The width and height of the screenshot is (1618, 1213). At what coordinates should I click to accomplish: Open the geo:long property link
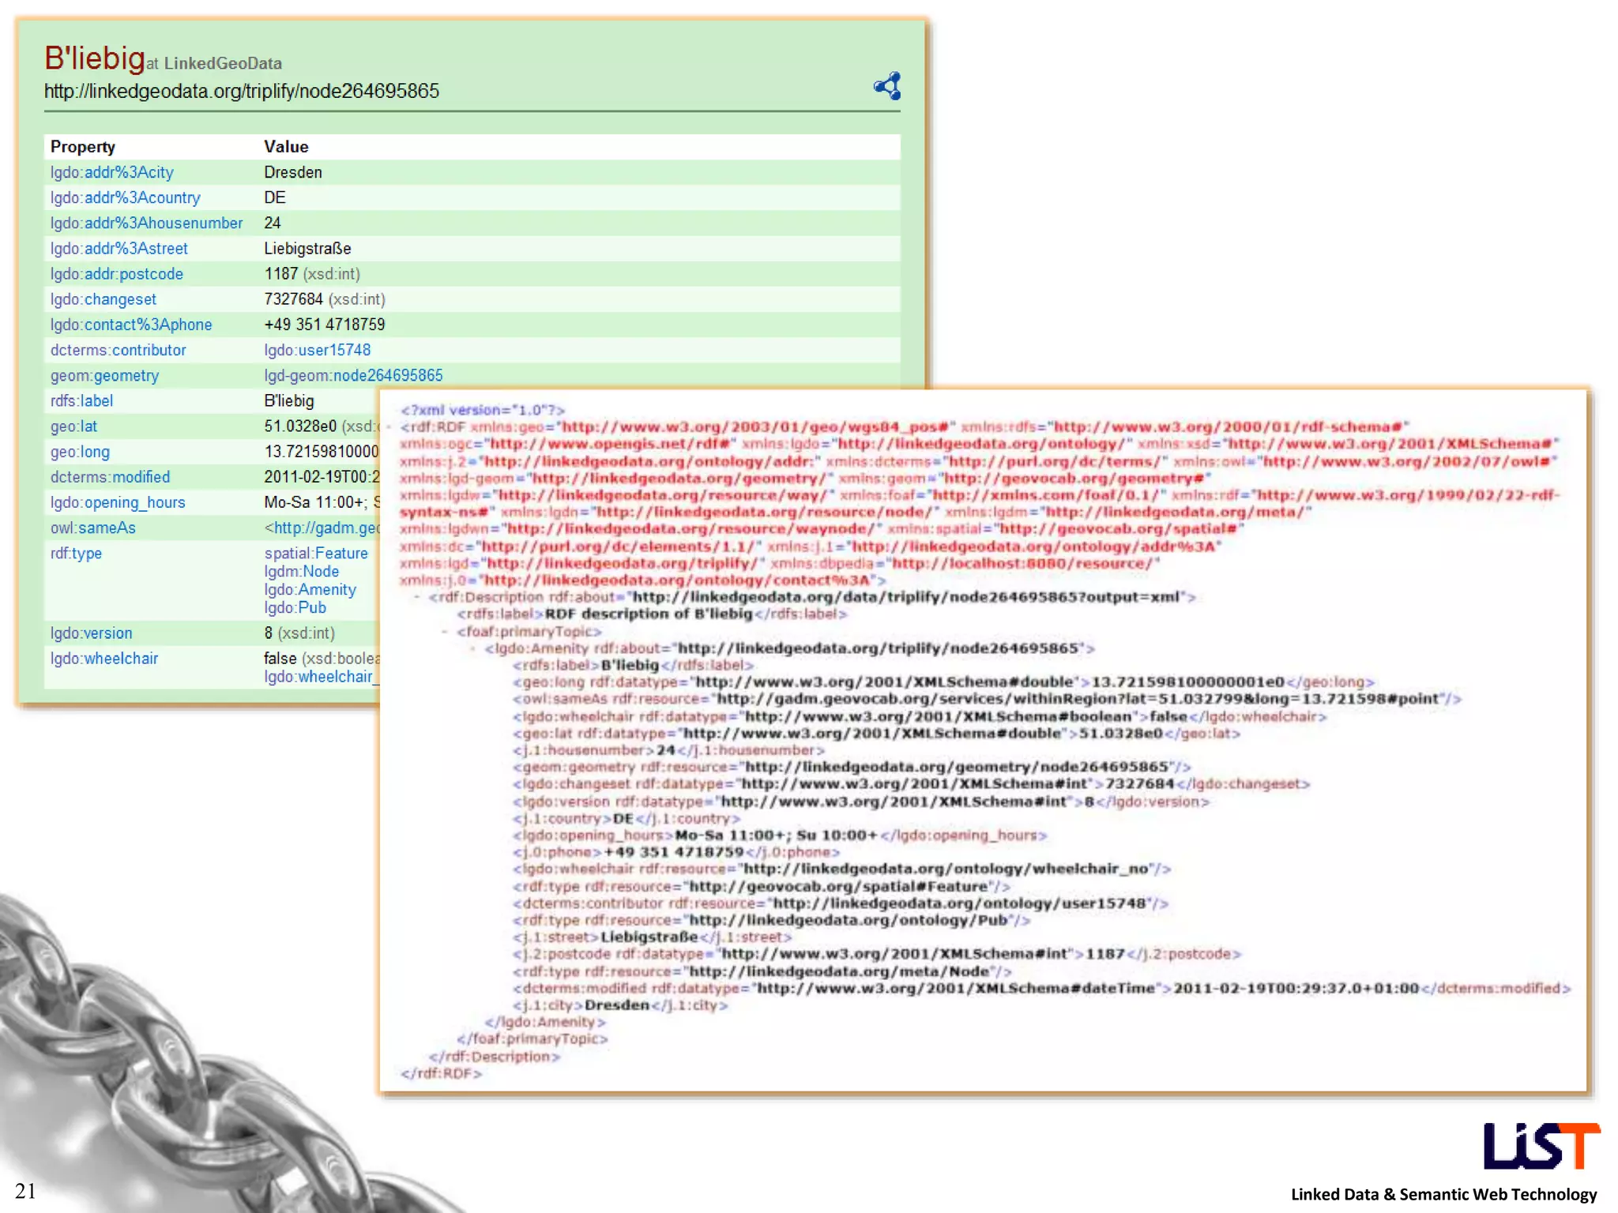80,452
